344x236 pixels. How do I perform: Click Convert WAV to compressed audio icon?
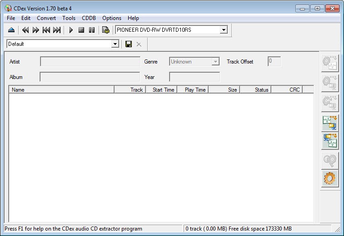point(330,123)
